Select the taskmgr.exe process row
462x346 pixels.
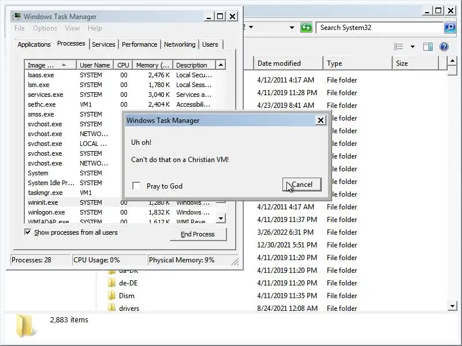coord(74,193)
